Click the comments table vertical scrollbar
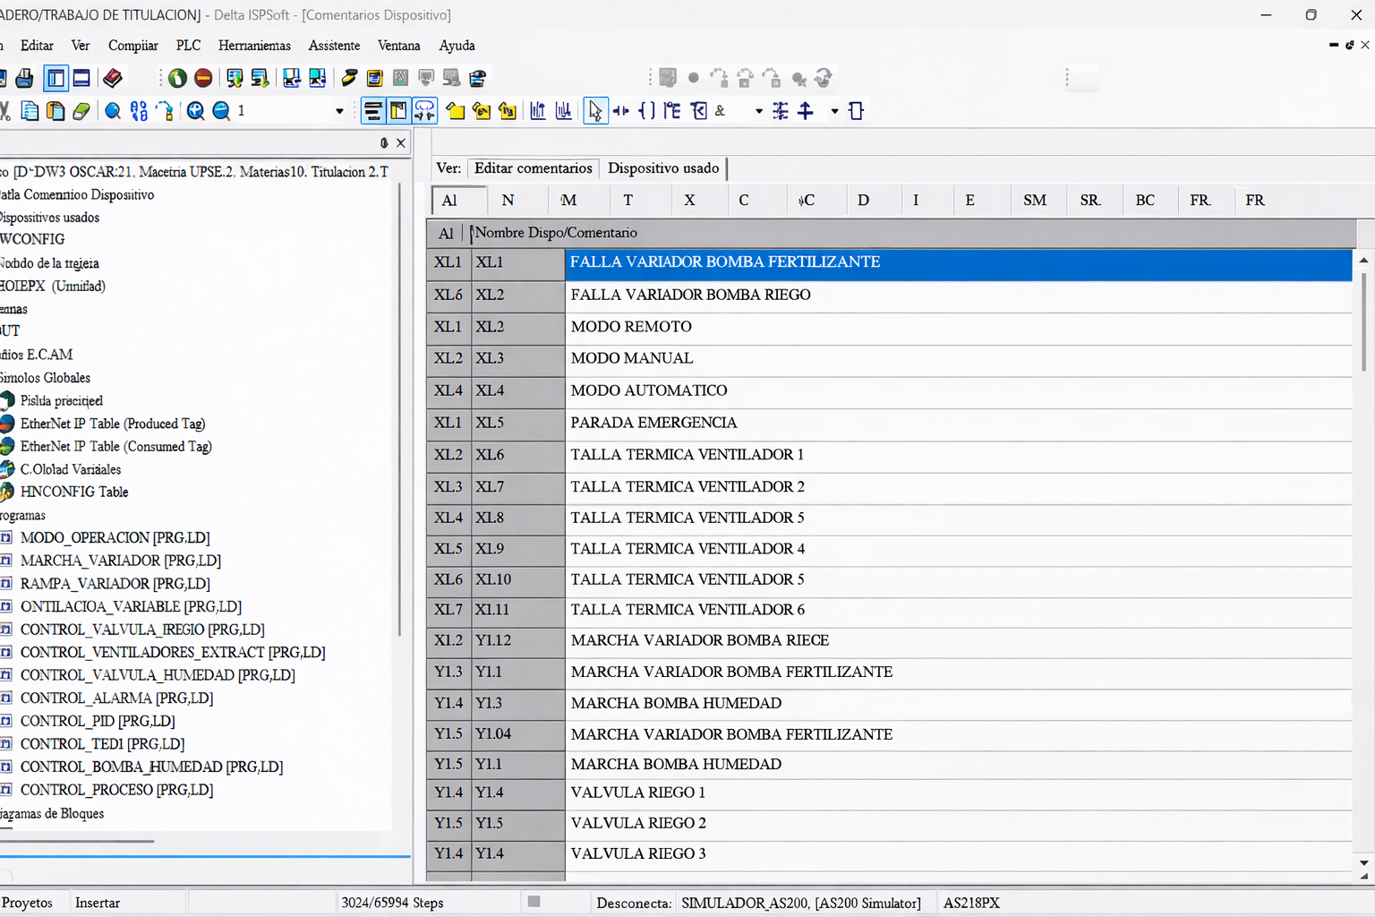This screenshot has width=1375, height=917. coord(1363,322)
